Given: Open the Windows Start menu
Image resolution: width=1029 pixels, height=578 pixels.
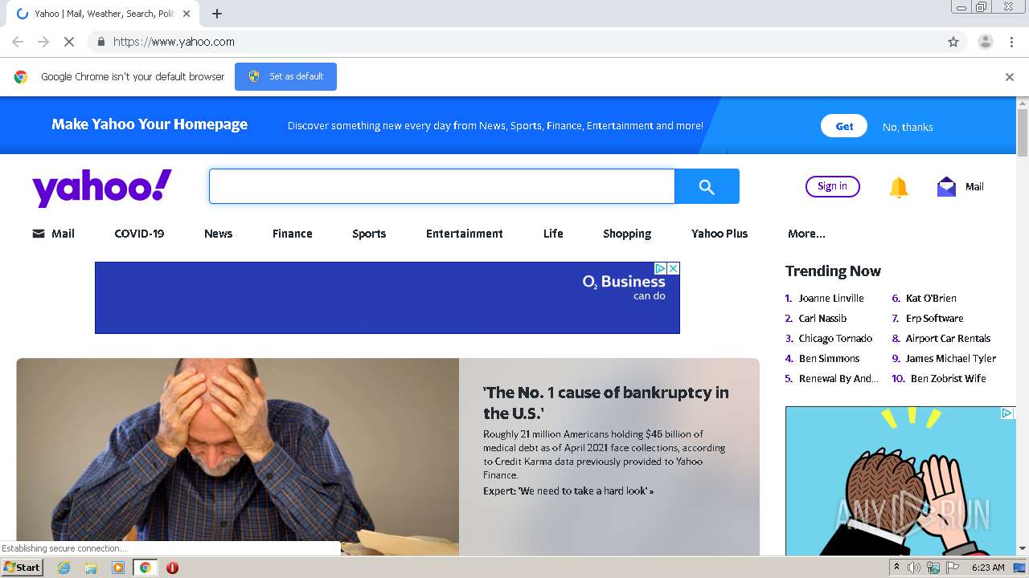Looking at the screenshot, I should [23, 568].
